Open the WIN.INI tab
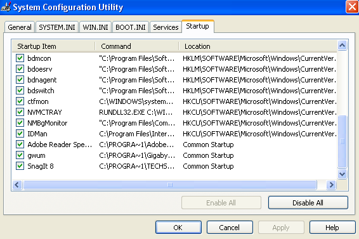The width and height of the screenshot is (359, 239). 95,27
